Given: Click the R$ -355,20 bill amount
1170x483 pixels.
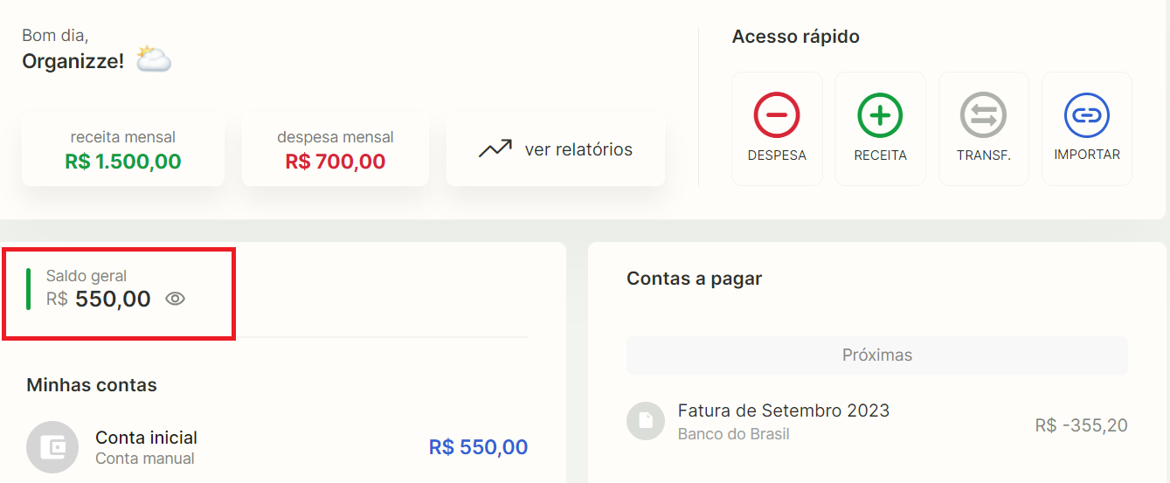Looking at the screenshot, I should click(x=1082, y=425).
